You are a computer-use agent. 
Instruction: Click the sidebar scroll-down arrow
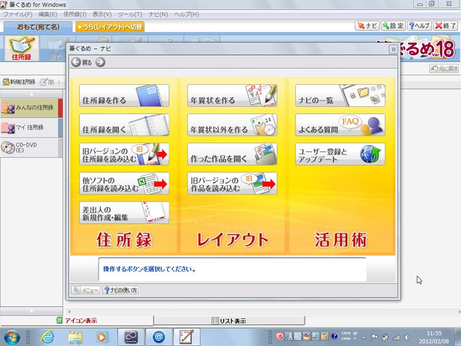point(31,312)
